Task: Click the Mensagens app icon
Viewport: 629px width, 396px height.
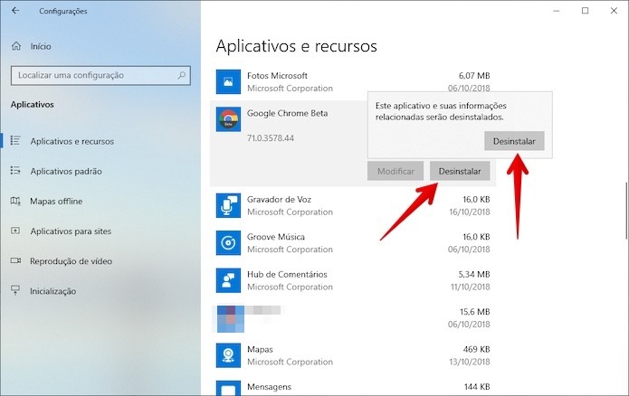Action: tap(228, 389)
